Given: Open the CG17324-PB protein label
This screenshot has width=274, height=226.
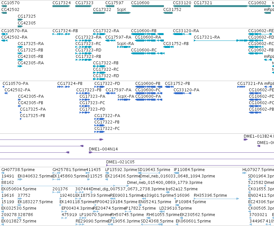Looking at the screenshot, I should coord(70,84).
